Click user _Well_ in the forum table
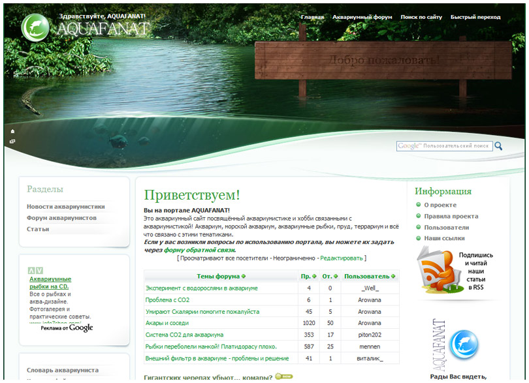 click(370, 288)
